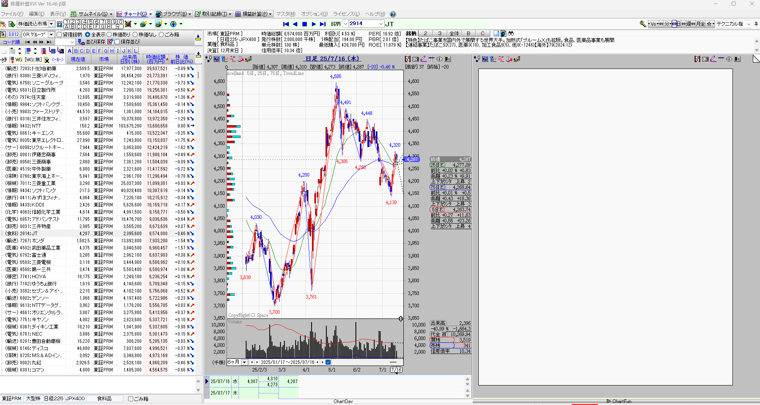This screenshot has height=405, width=760.
Task: Click the binoculars search icon
Action: 511,33
